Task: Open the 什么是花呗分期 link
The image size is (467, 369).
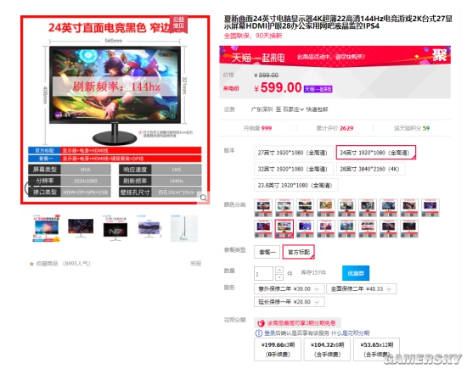Action: coord(350,333)
